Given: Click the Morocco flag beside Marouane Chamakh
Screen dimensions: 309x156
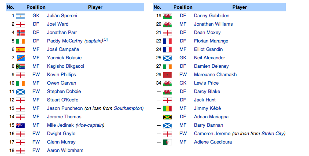Looking at the screenshot, I should [x=167, y=75].
